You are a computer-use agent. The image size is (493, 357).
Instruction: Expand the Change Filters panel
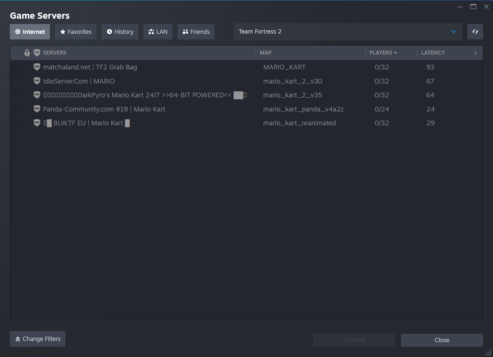(x=38, y=339)
